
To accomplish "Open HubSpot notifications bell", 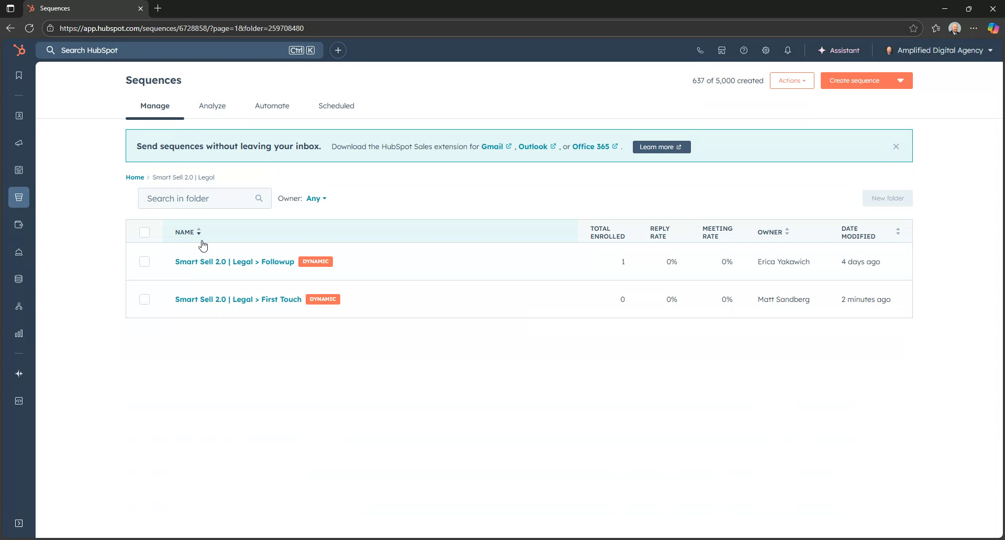I will [x=788, y=50].
